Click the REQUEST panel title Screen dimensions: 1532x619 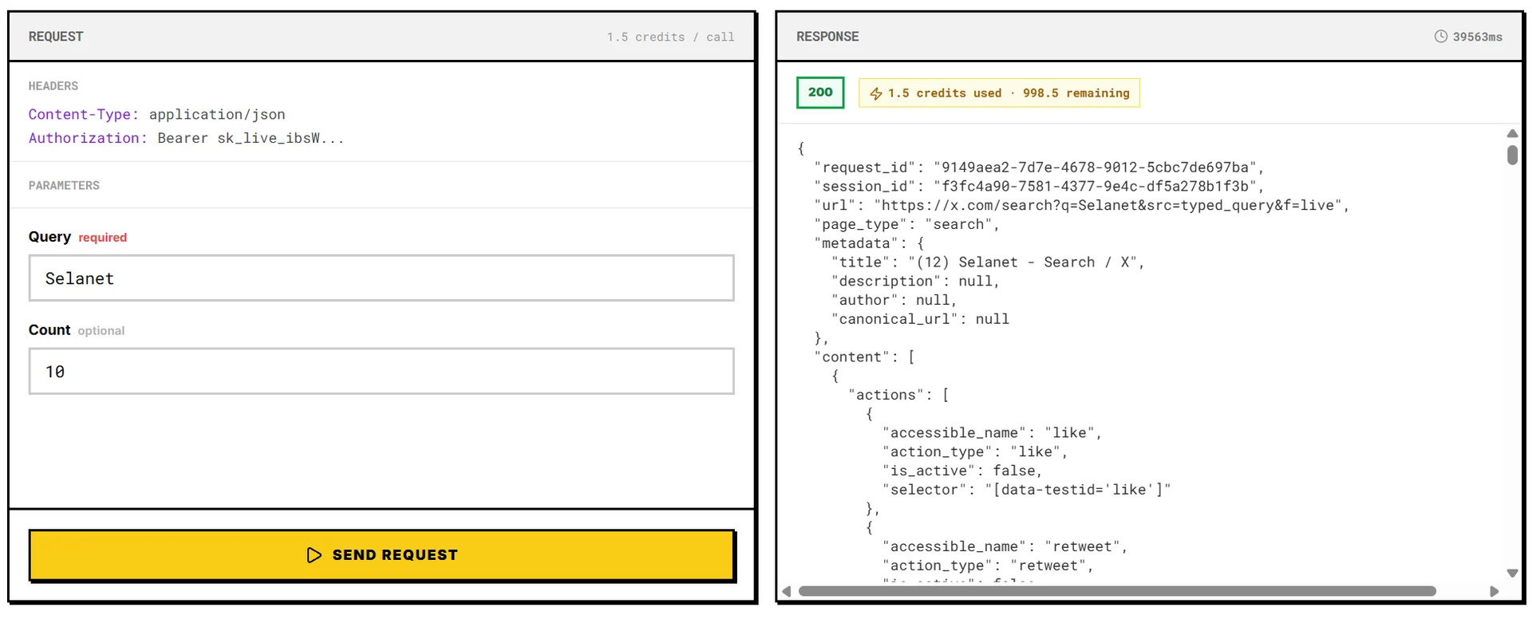[56, 37]
